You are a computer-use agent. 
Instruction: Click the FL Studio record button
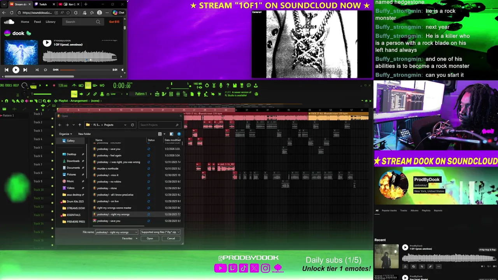click(54, 85)
